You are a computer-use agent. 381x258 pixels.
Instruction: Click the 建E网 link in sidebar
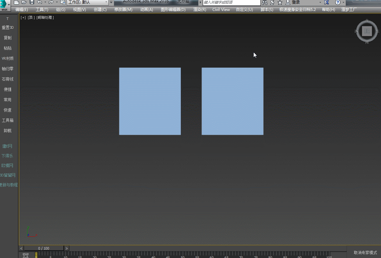[7, 146]
